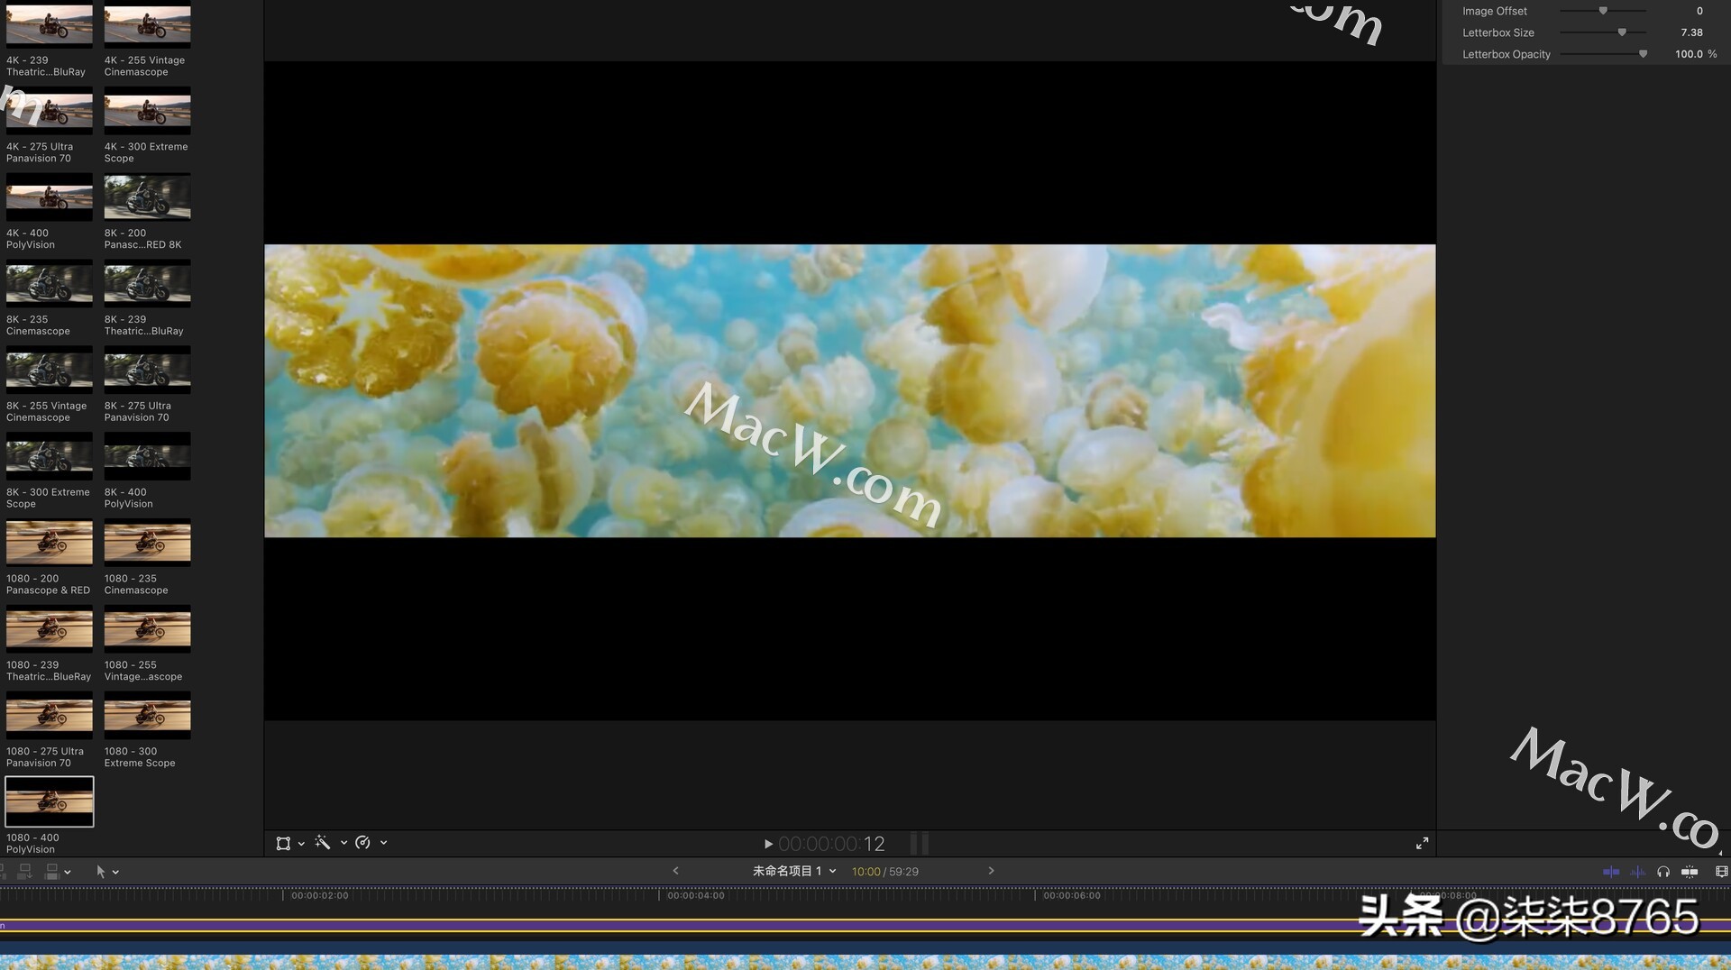Select the 1080 - 400 PolyVision preset
Image resolution: width=1731 pixels, height=970 pixels.
(49, 801)
